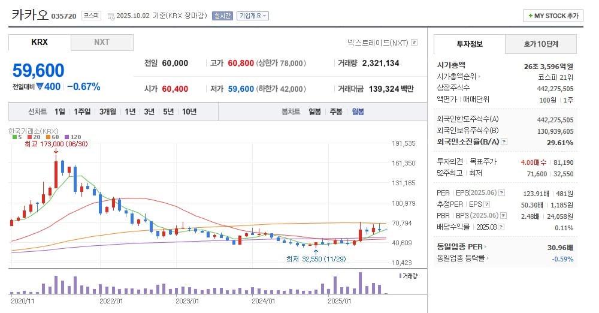599x313 pixels.
Task: Open the 넥스트레이드(NXT) help question icon
Action: pos(414,43)
